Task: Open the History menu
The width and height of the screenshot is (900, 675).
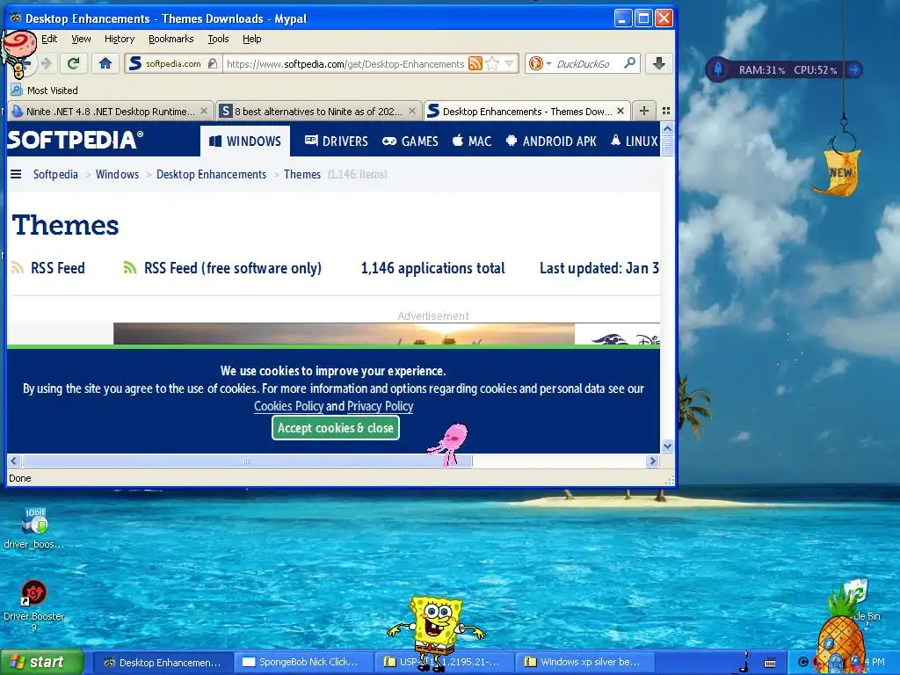Action: pyautogui.click(x=120, y=39)
